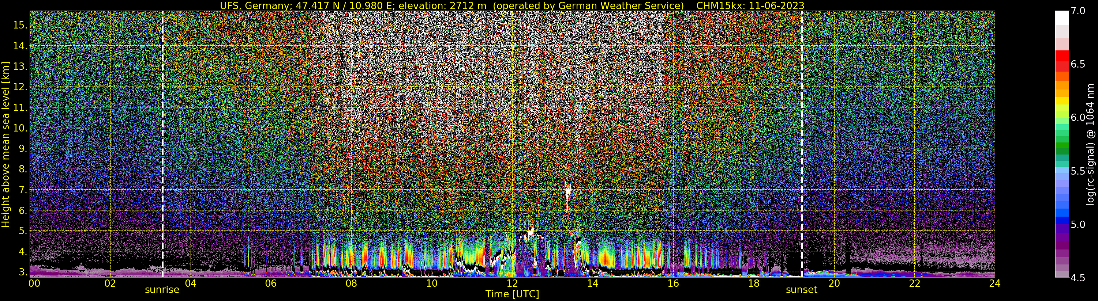Click colorbar value '7.0'
The width and height of the screenshot is (1098, 301).
pos(1078,11)
